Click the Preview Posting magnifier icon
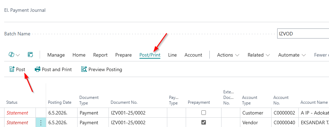 point(84,69)
